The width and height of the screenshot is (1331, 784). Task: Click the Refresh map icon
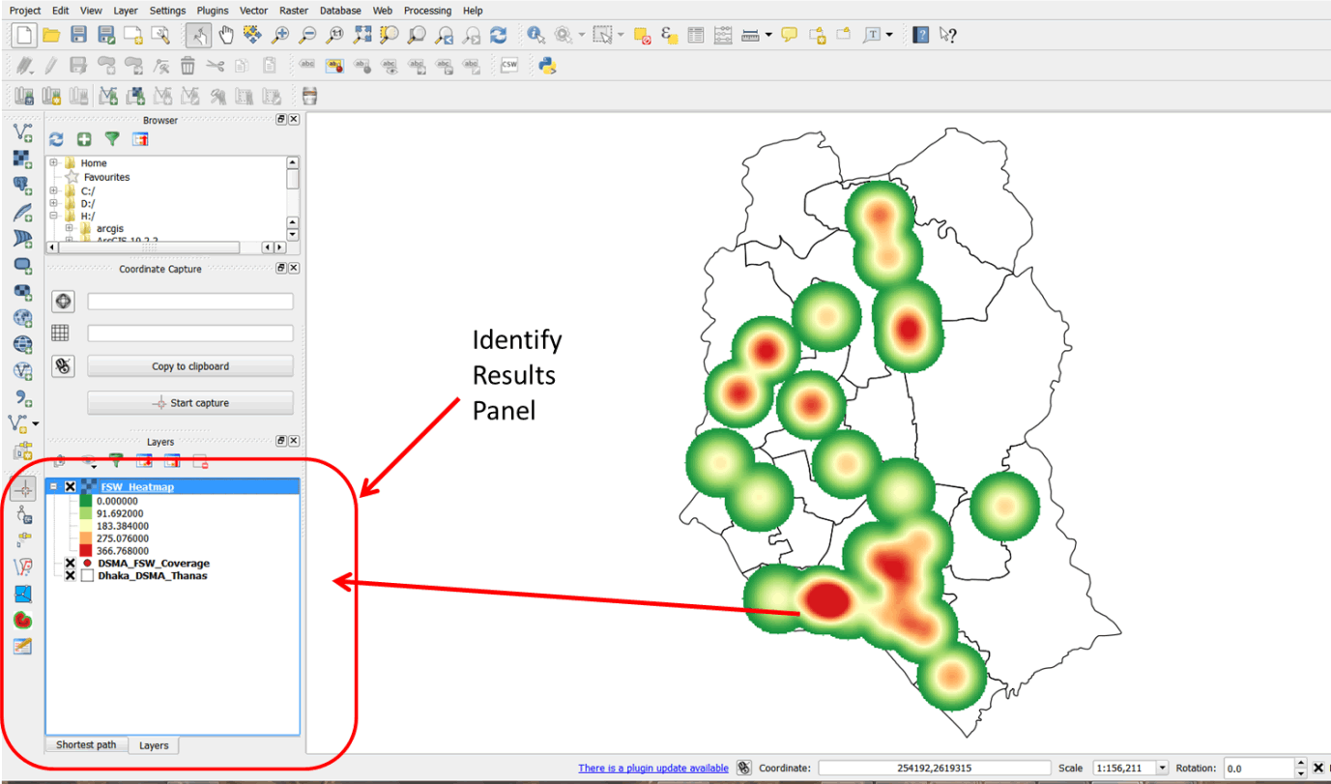(x=499, y=35)
